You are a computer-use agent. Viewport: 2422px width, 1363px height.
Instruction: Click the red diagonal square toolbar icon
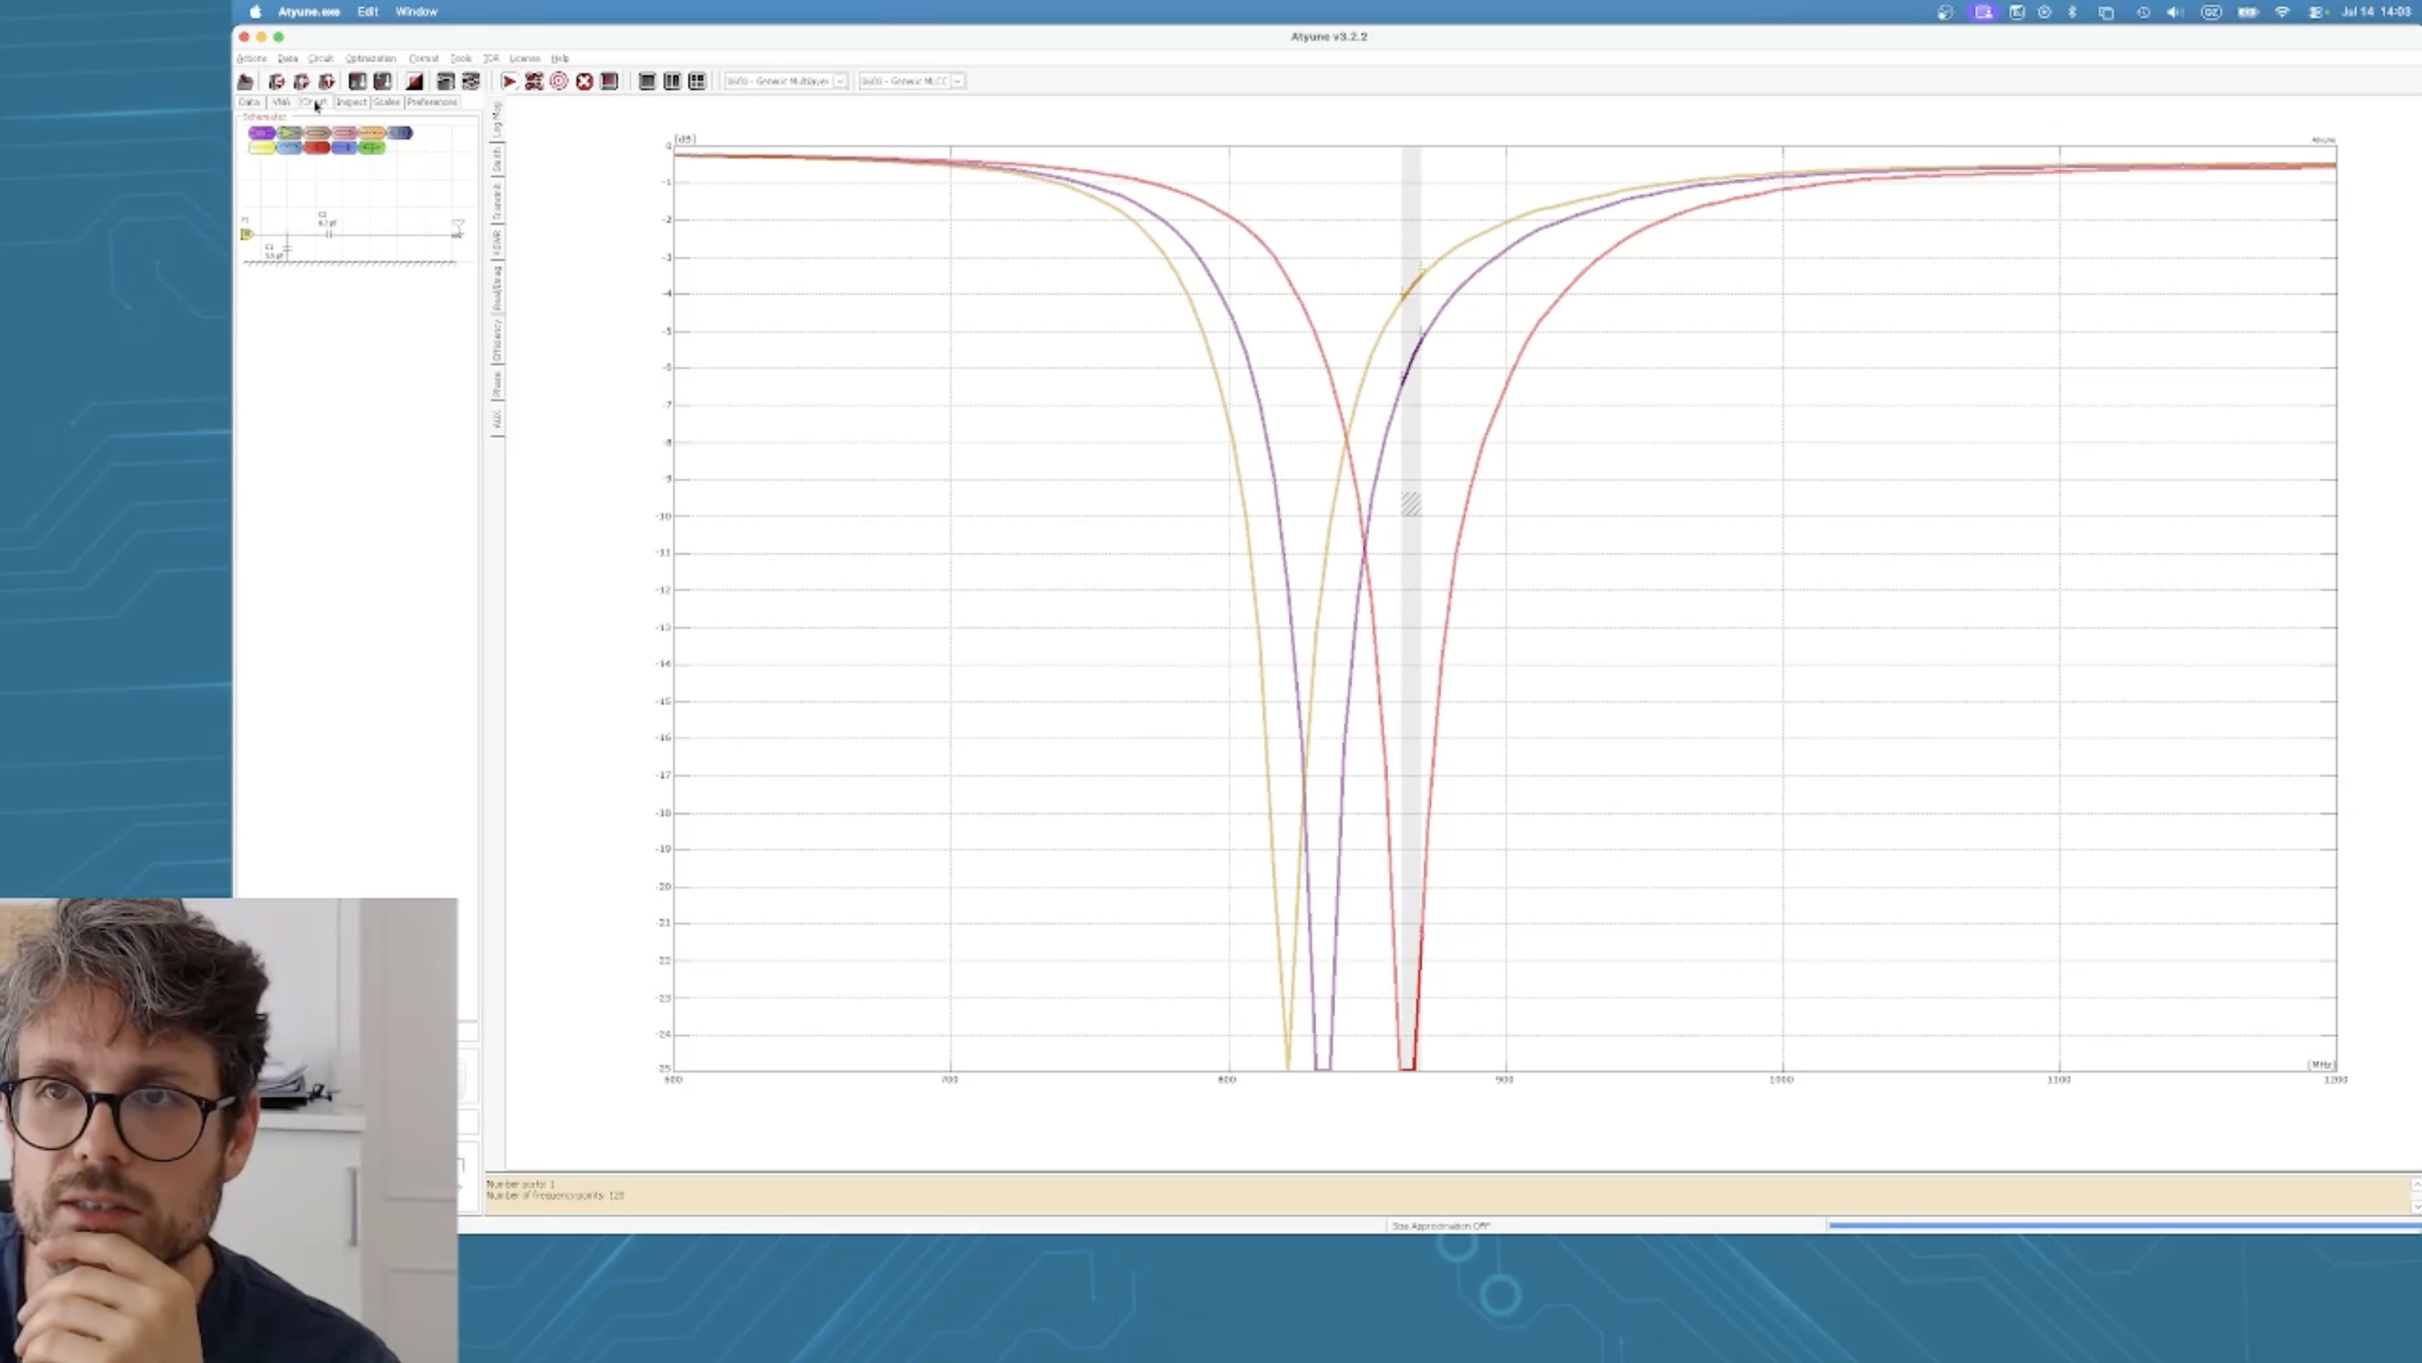(x=415, y=82)
